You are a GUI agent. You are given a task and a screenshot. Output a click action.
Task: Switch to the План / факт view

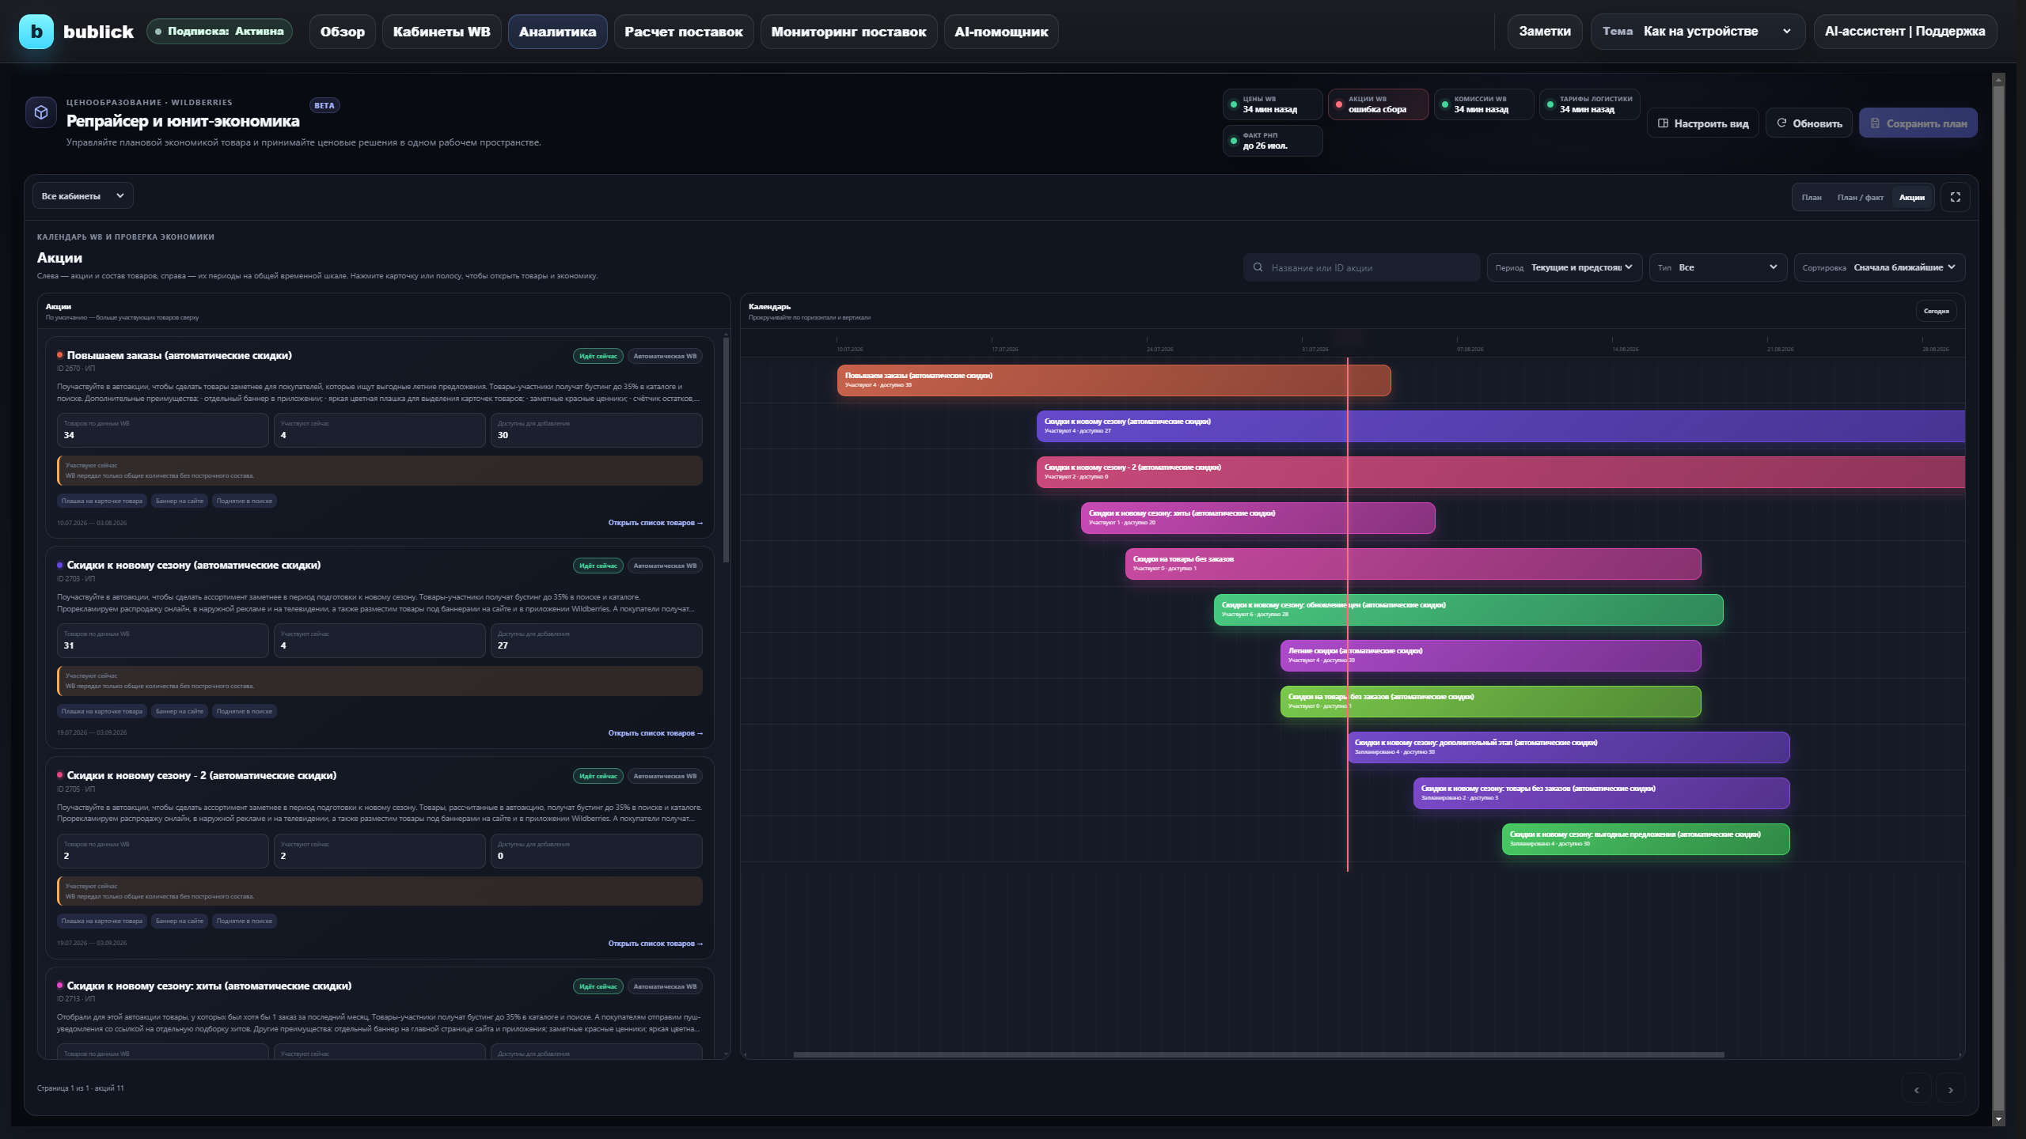pyautogui.click(x=1860, y=198)
